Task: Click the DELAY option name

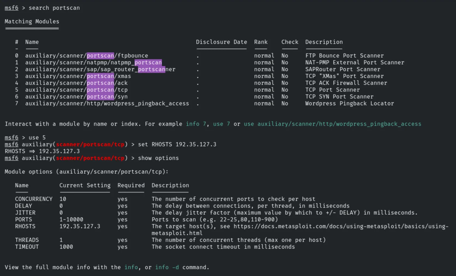Action: [x=23, y=206]
